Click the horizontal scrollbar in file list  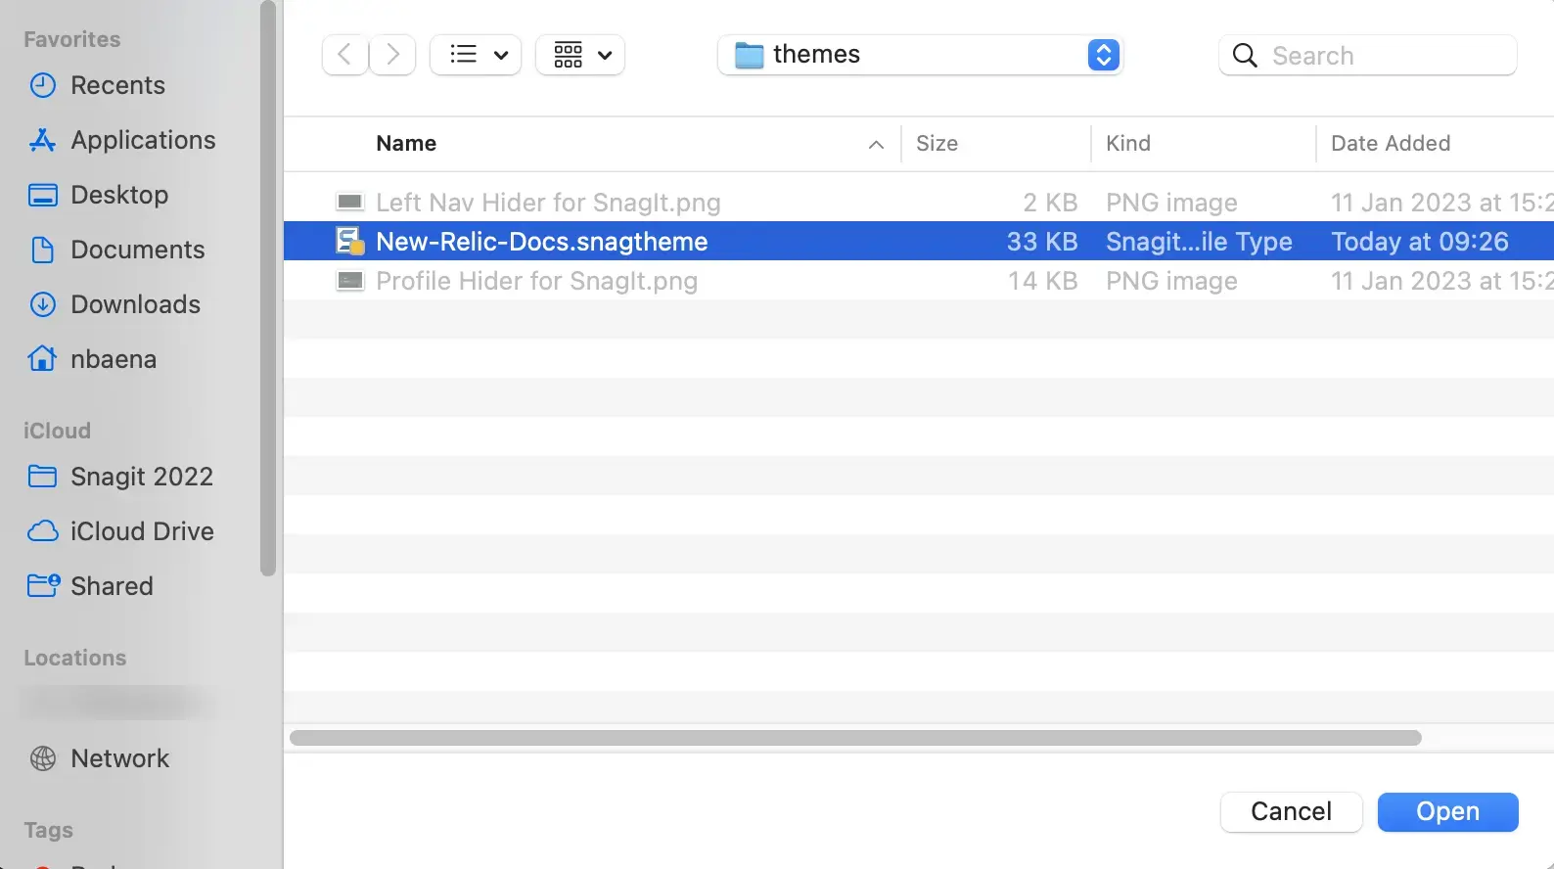coord(855,738)
